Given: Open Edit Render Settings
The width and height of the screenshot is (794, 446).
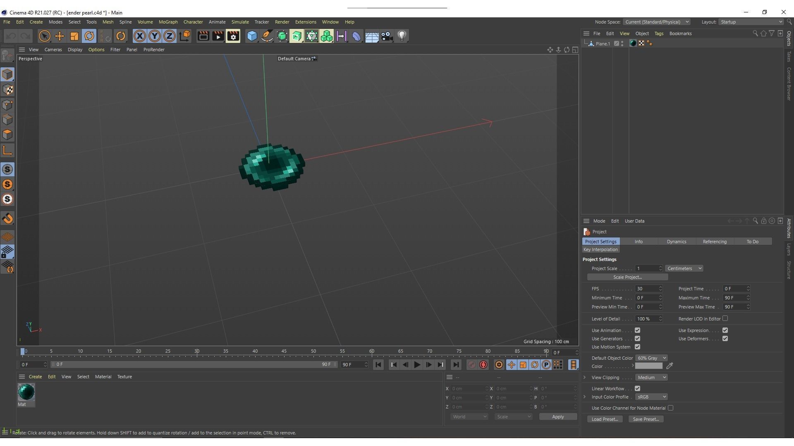Looking at the screenshot, I should pos(233,36).
